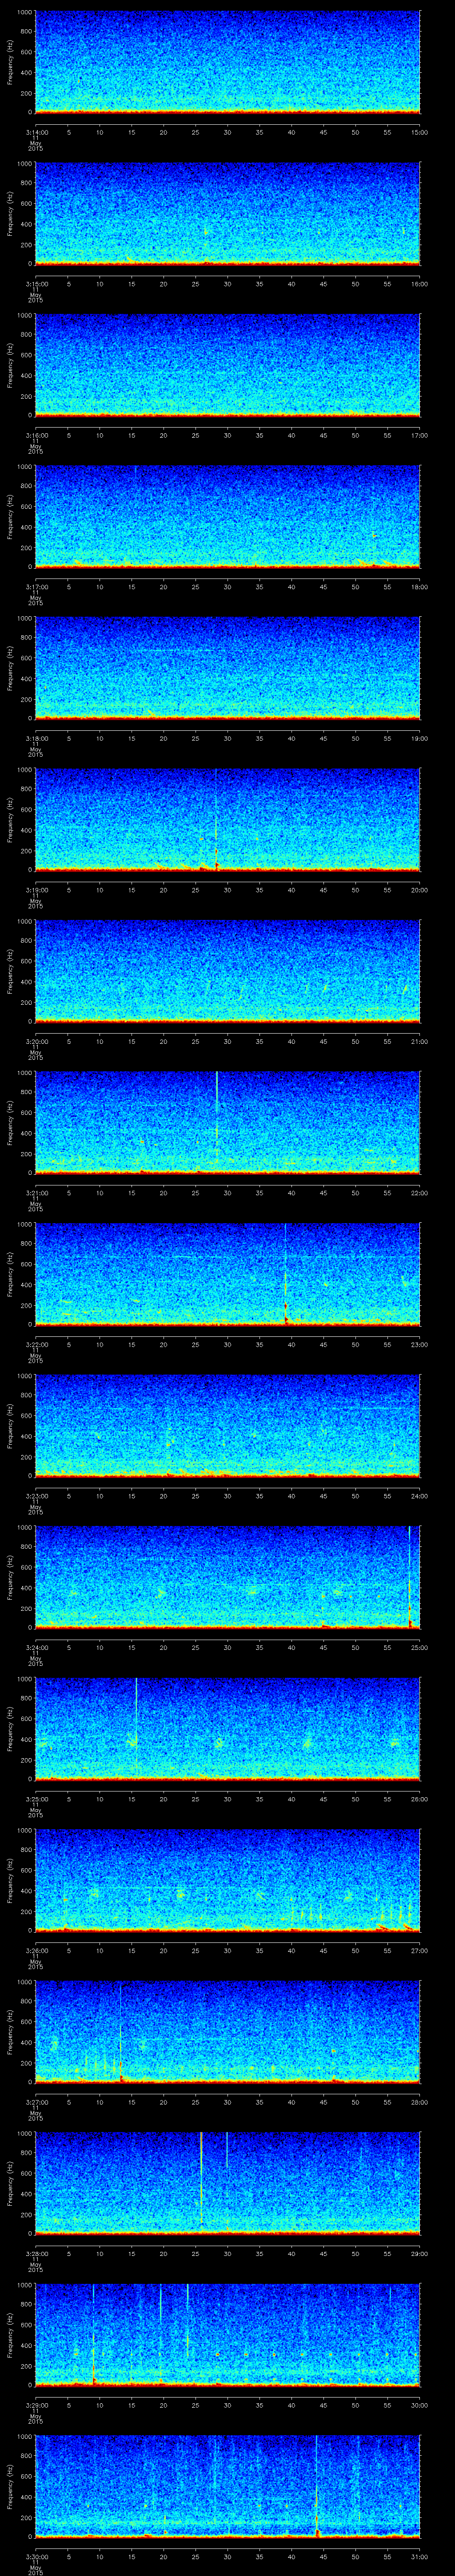Screen dimensions: 455x2576
Task: Select the 3:23:00 spectrogram panel
Action: pos(227,1425)
